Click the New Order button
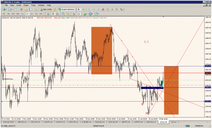212x128 pixels. (46, 9)
